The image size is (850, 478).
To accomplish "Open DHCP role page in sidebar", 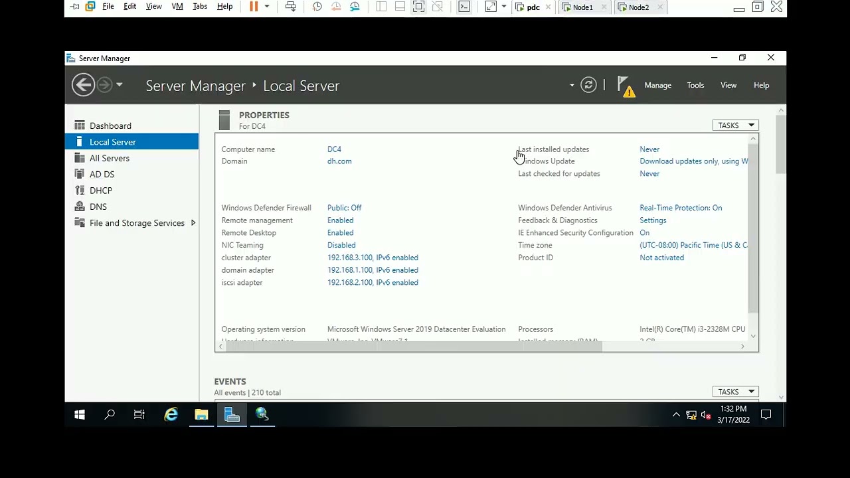I will click(131, 191).
